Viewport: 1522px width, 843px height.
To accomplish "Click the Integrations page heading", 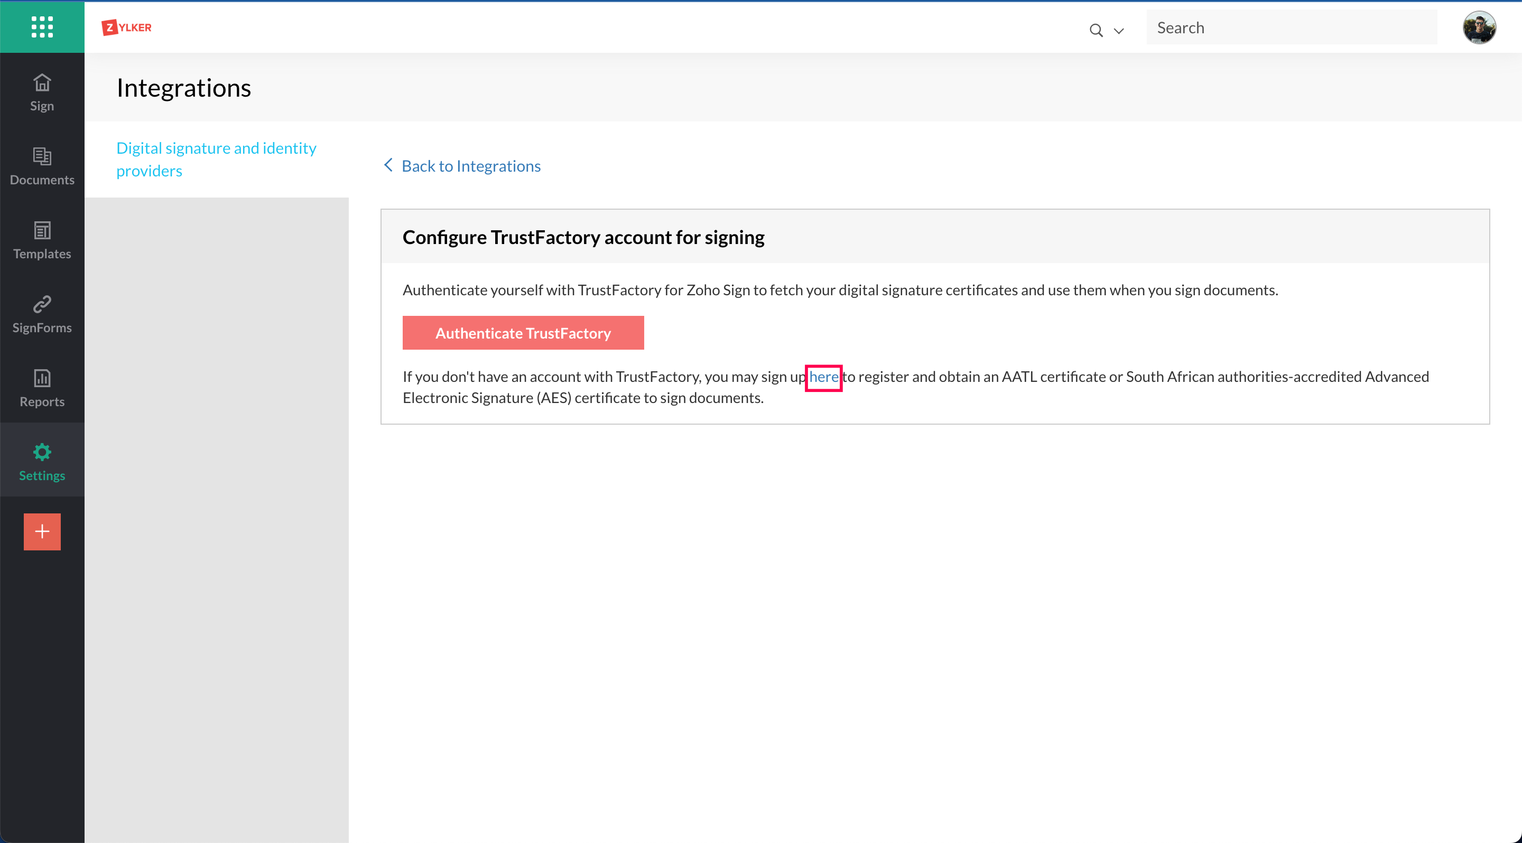I will pos(184,88).
